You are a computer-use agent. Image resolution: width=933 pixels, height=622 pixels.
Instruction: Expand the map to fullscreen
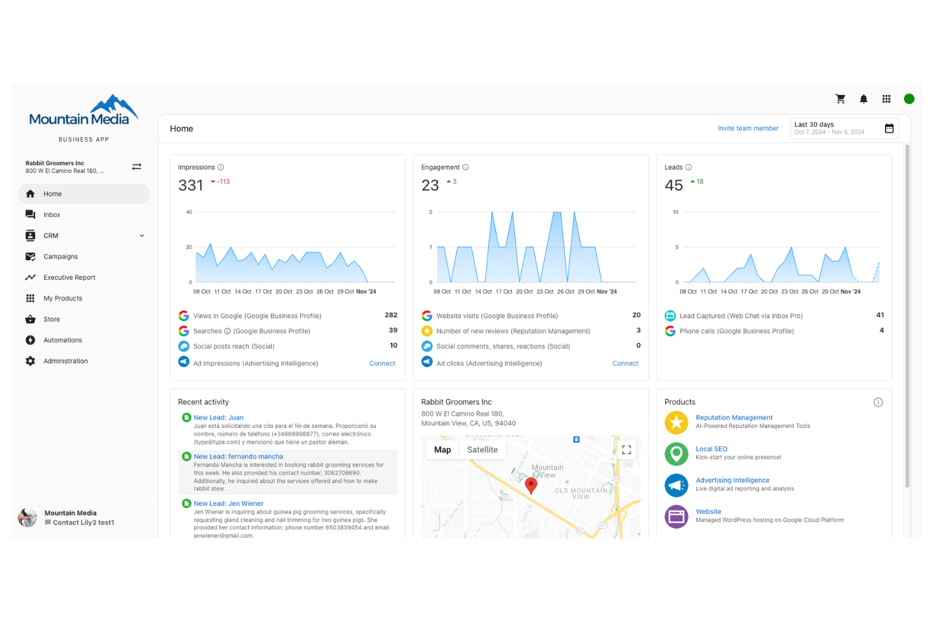tap(626, 449)
